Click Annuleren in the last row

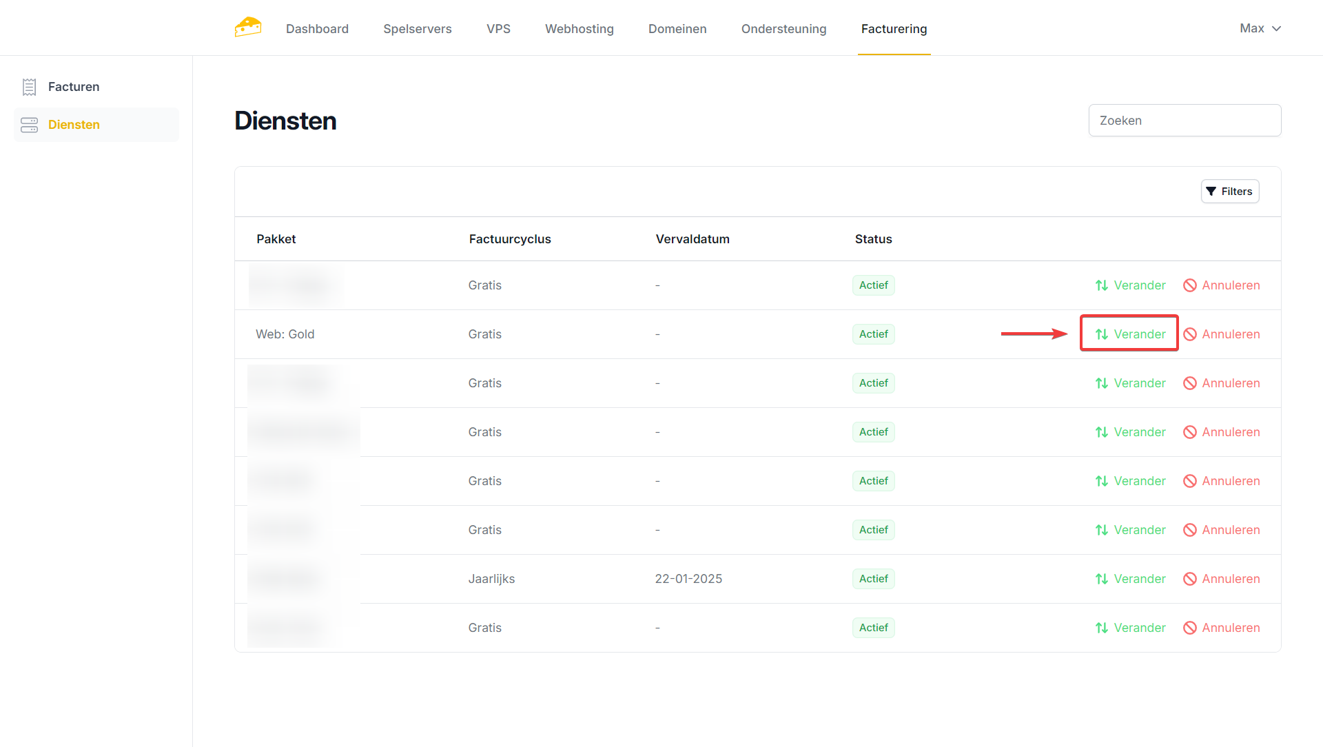pos(1222,628)
